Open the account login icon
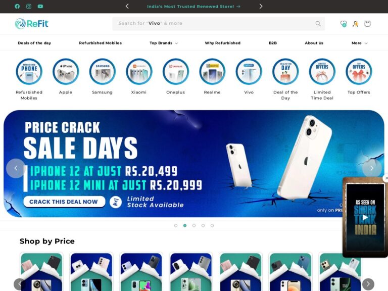Screen dimensions: 388x291 [355, 24]
